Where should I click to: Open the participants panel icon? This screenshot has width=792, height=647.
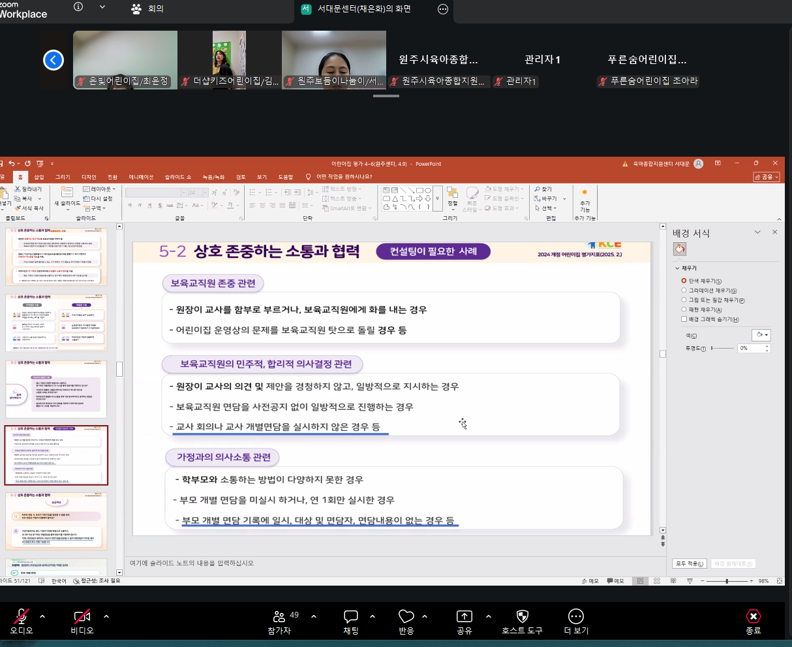pos(279,617)
